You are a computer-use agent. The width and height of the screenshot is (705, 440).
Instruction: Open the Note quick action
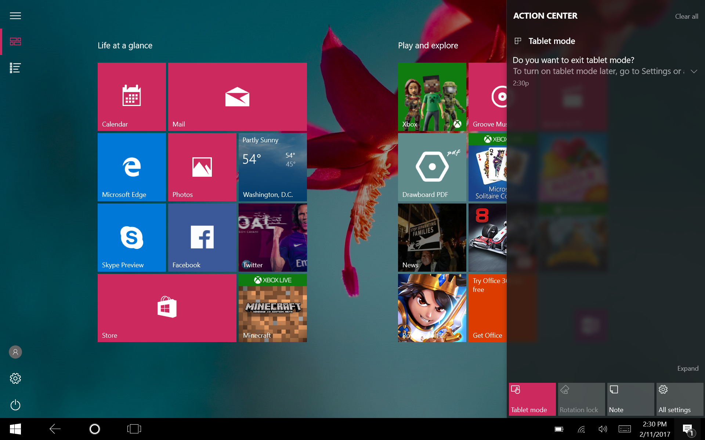pos(630,399)
